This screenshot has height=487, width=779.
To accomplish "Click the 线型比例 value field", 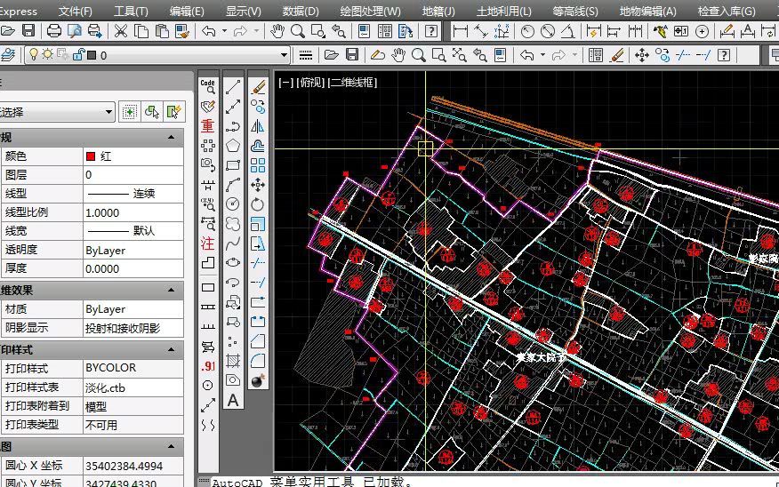I will [x=132, y=212].
